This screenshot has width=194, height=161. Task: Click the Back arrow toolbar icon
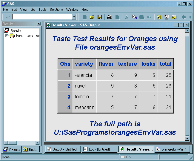(184, 17)
